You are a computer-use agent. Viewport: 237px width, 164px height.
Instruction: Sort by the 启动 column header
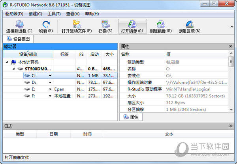click(94, 54)
